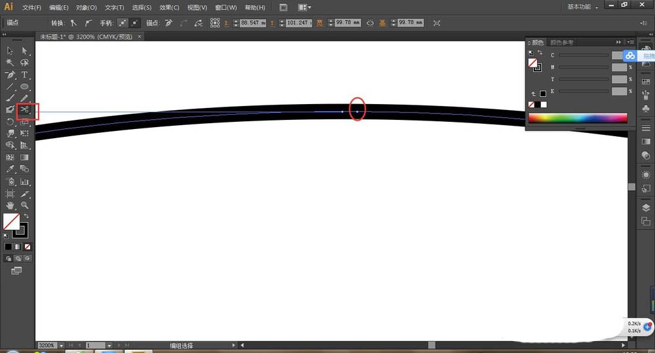Set Color drawing mode below swatches
The width and height of the screenshot is (655, 353).
pyautogui.click(x=9, y=247)
